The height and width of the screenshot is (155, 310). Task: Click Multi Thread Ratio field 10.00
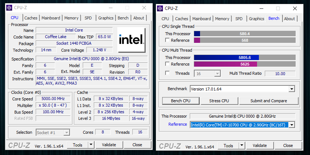tap(280, 74)
